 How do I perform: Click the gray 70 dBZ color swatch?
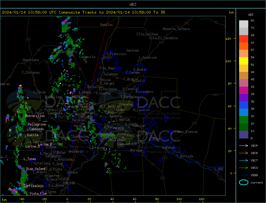point(244,32)
